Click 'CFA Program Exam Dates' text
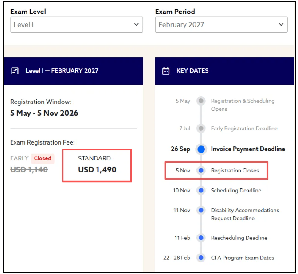 (x=243, y=258)
